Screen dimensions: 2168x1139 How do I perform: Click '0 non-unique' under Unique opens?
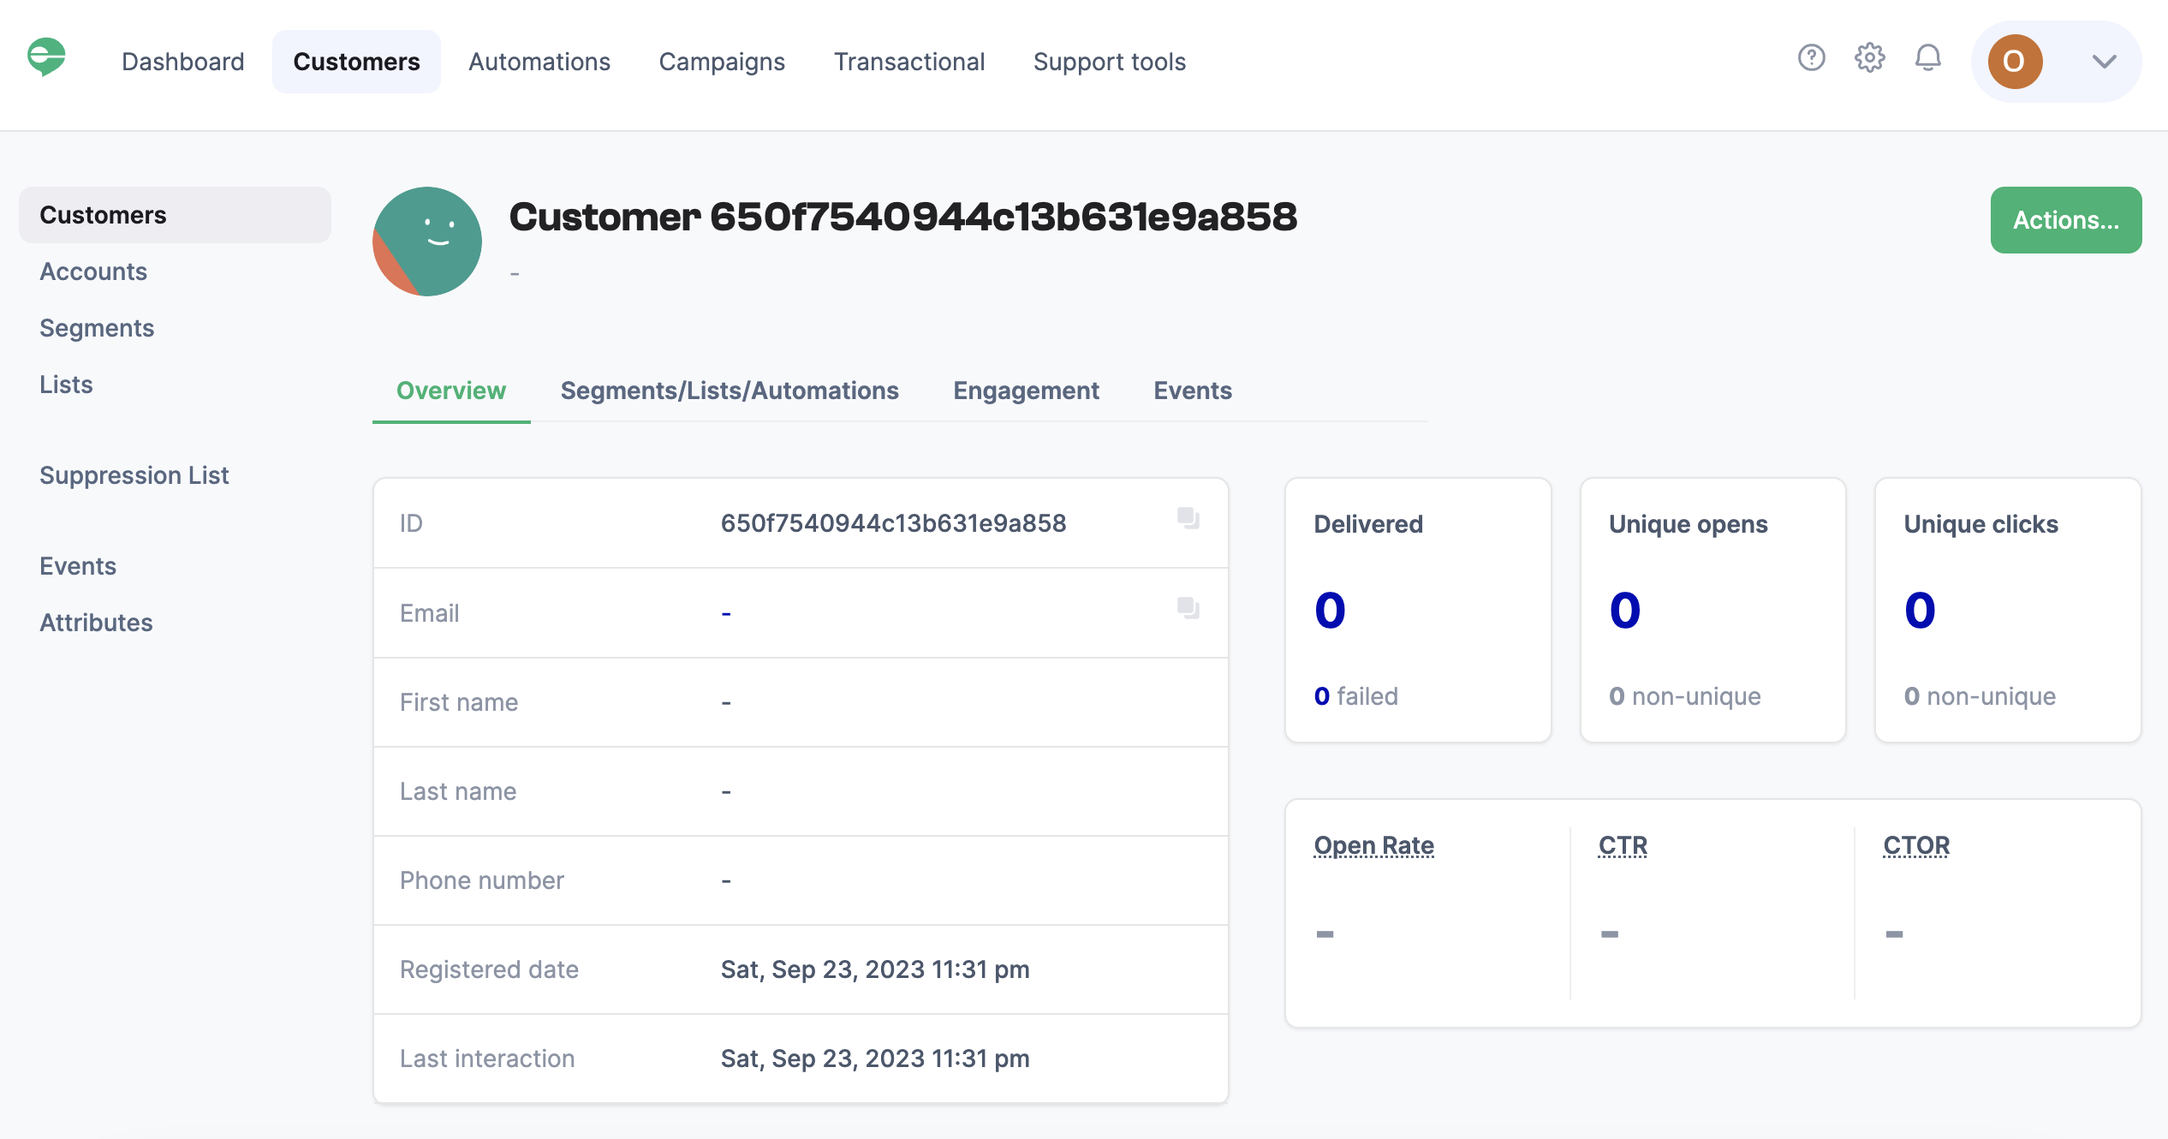(x=1684, y=696)
